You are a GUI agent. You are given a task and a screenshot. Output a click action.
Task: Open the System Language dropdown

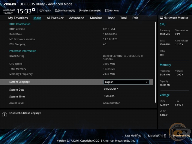pyautogui.click(x=127, y=82)
